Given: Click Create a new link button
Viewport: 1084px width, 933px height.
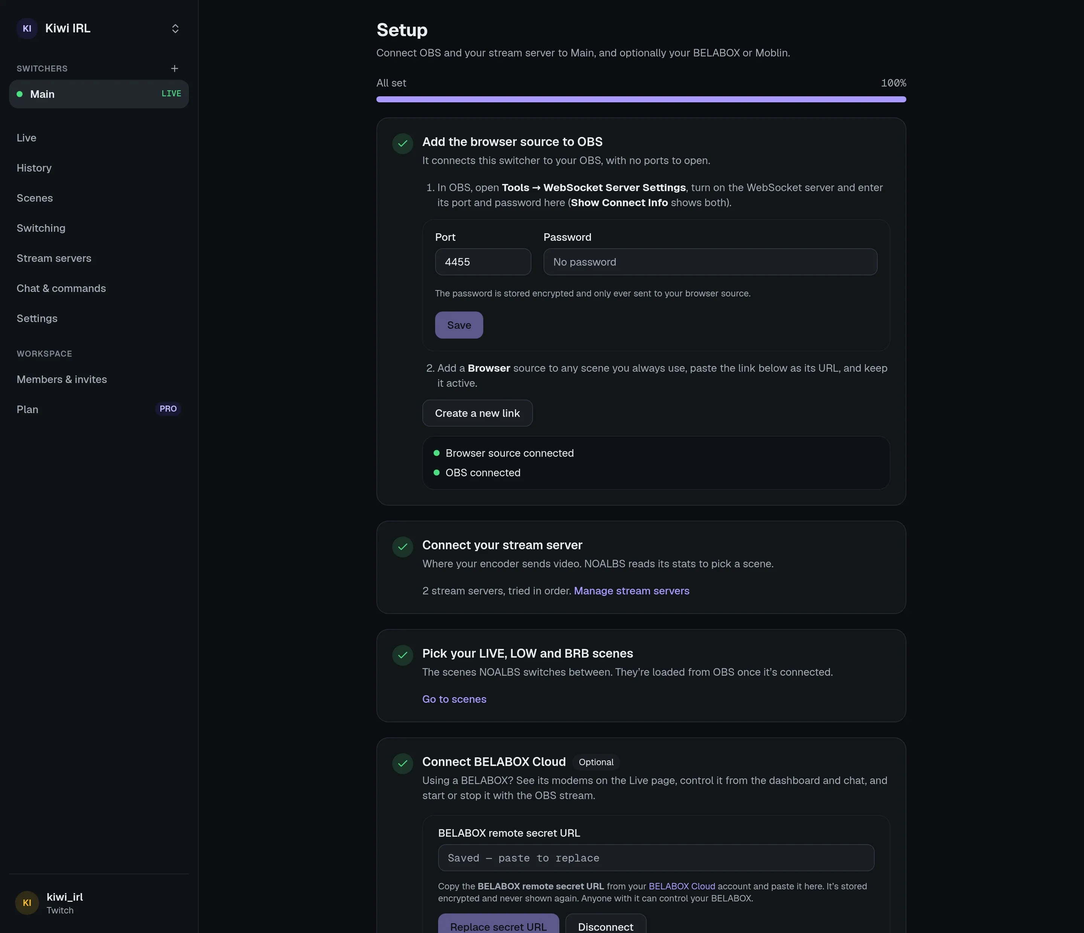Looking at the screenshot, I should click(x=477, y=413).
